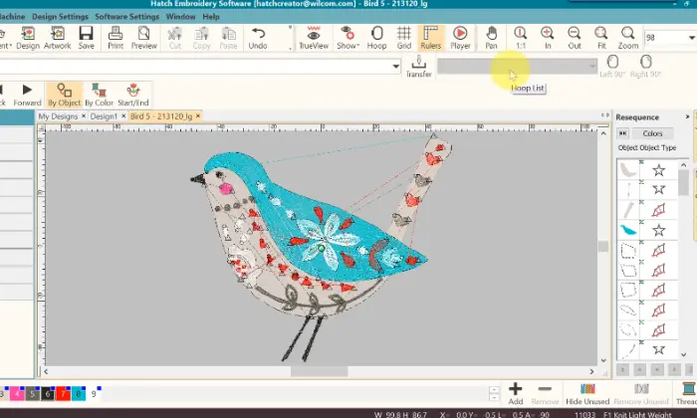Click the Hide Unused colors icon

tap(587, 393)
